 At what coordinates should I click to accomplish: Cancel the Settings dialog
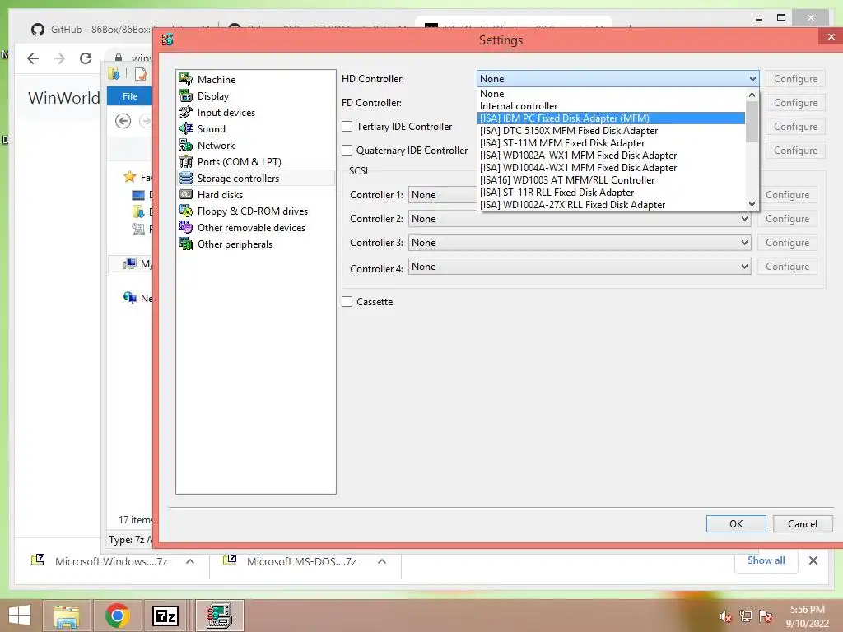coord(803,524)
